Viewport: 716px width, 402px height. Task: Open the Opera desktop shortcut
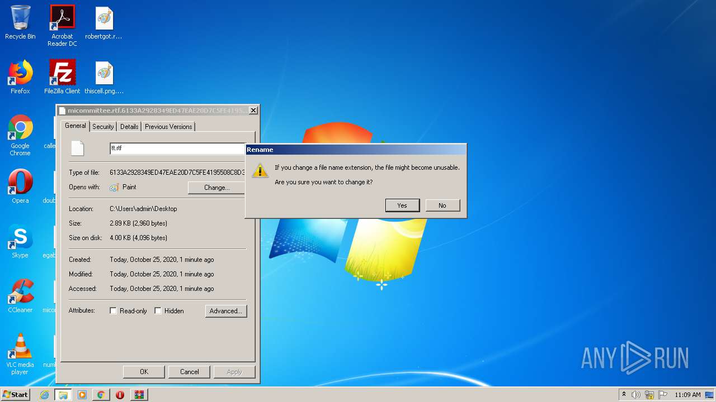point(20,186)
